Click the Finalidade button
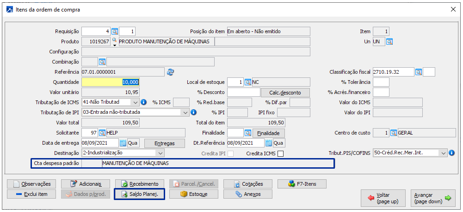This screenshot has width=463, height=212. pos(268,133)
